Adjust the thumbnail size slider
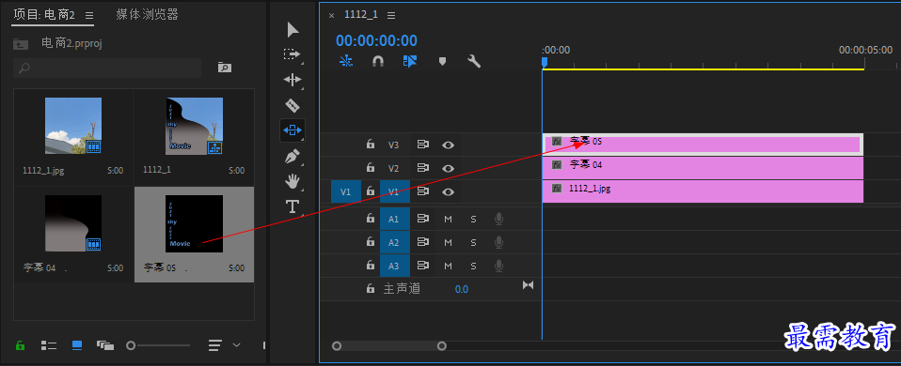Screen dimensions: 901x366 [131, 345]
